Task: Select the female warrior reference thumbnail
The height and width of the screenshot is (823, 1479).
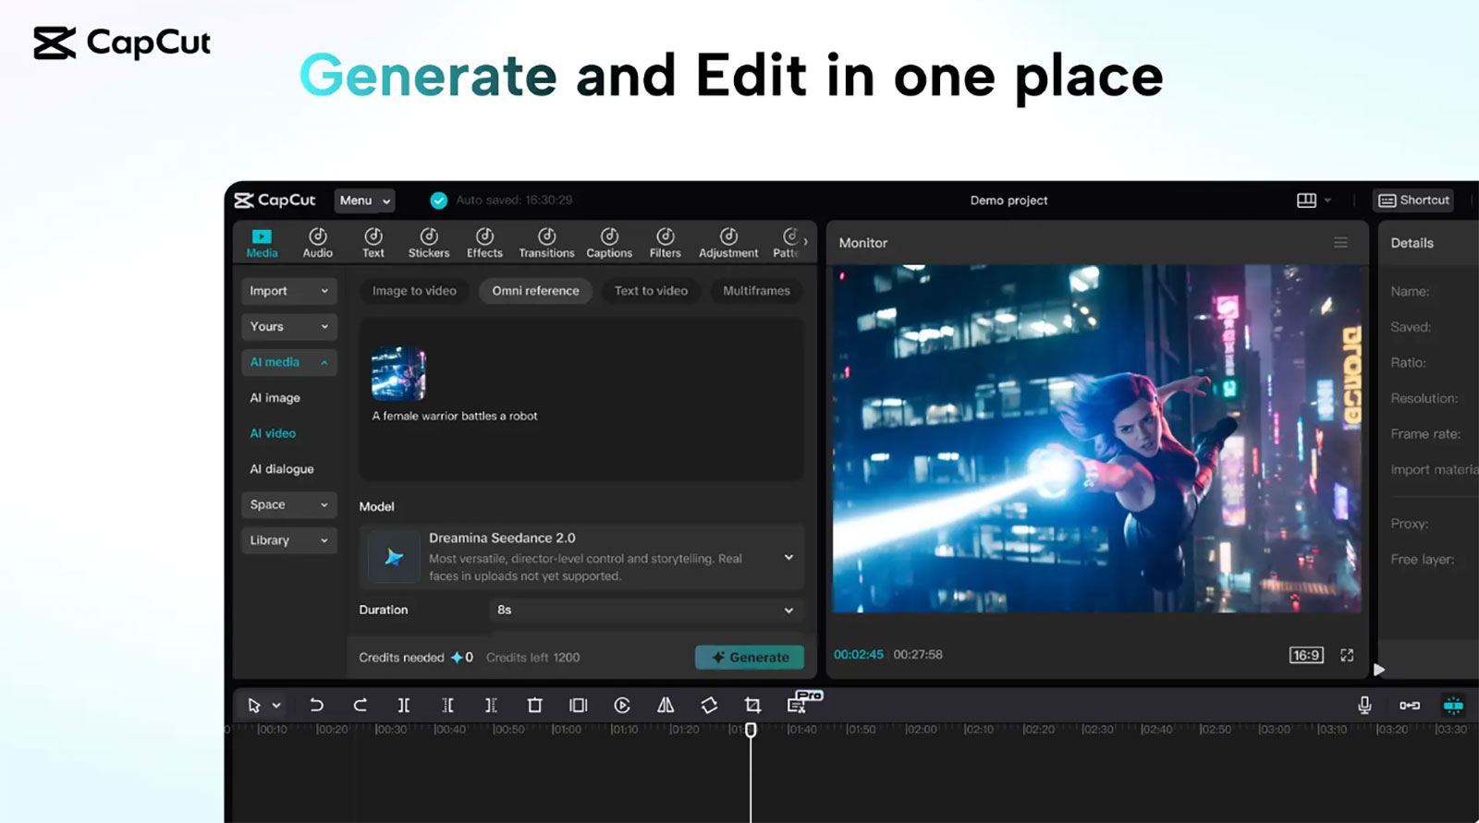Action: 398,373
